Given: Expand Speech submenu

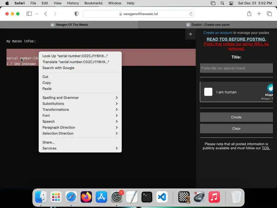Looking at the screenshot, I should tap(80, 122).
